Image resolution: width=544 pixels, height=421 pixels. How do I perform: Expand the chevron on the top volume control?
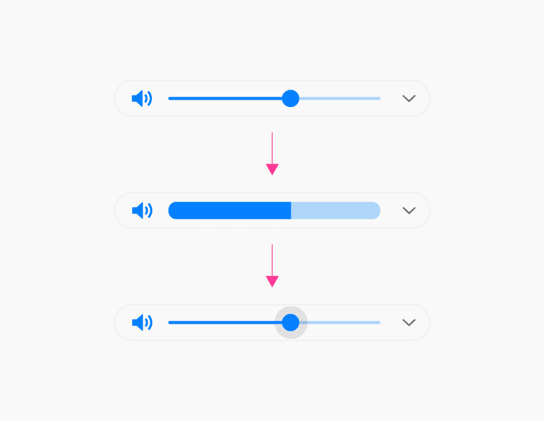tap(409, 98)
